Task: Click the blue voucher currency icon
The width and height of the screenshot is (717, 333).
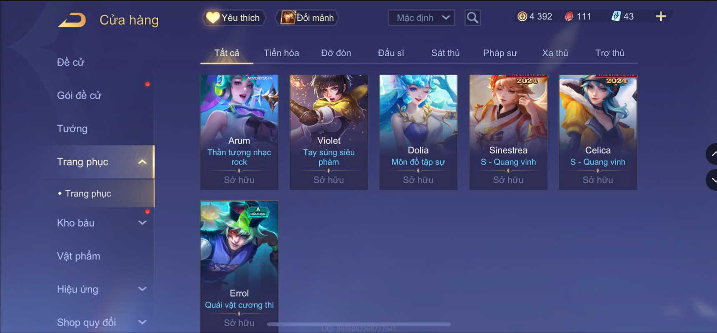Action: coord(616,16)
